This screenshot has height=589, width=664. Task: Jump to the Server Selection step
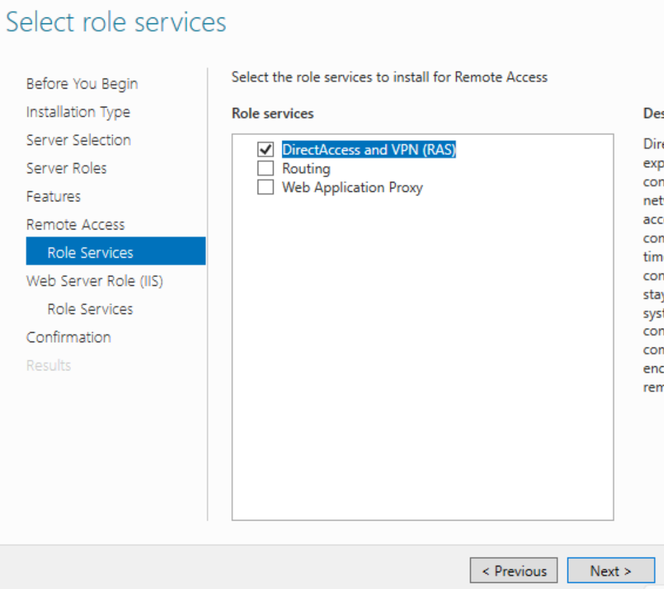[78, 140]
